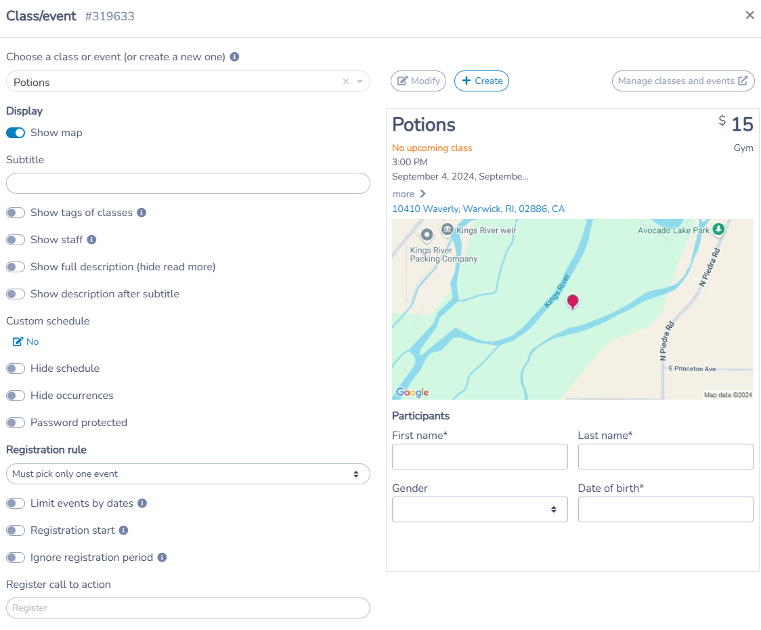Toggle Limit events by dates
Image resolution: width=761 pixels, height=630 pixels.
pyautogui.click(x=16, y=504)
